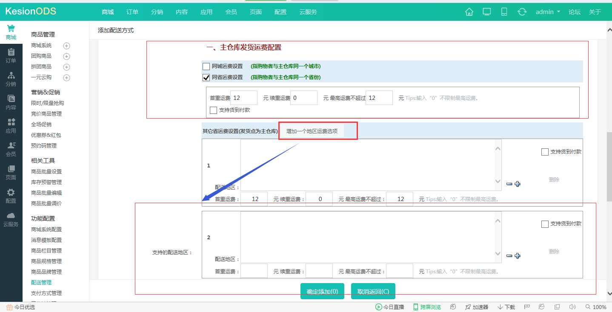Image resolution: width=612 pixels, height=312 pixels.
Task: Click the refresh sync icon in top bar
Action: (x=522, y=12)
